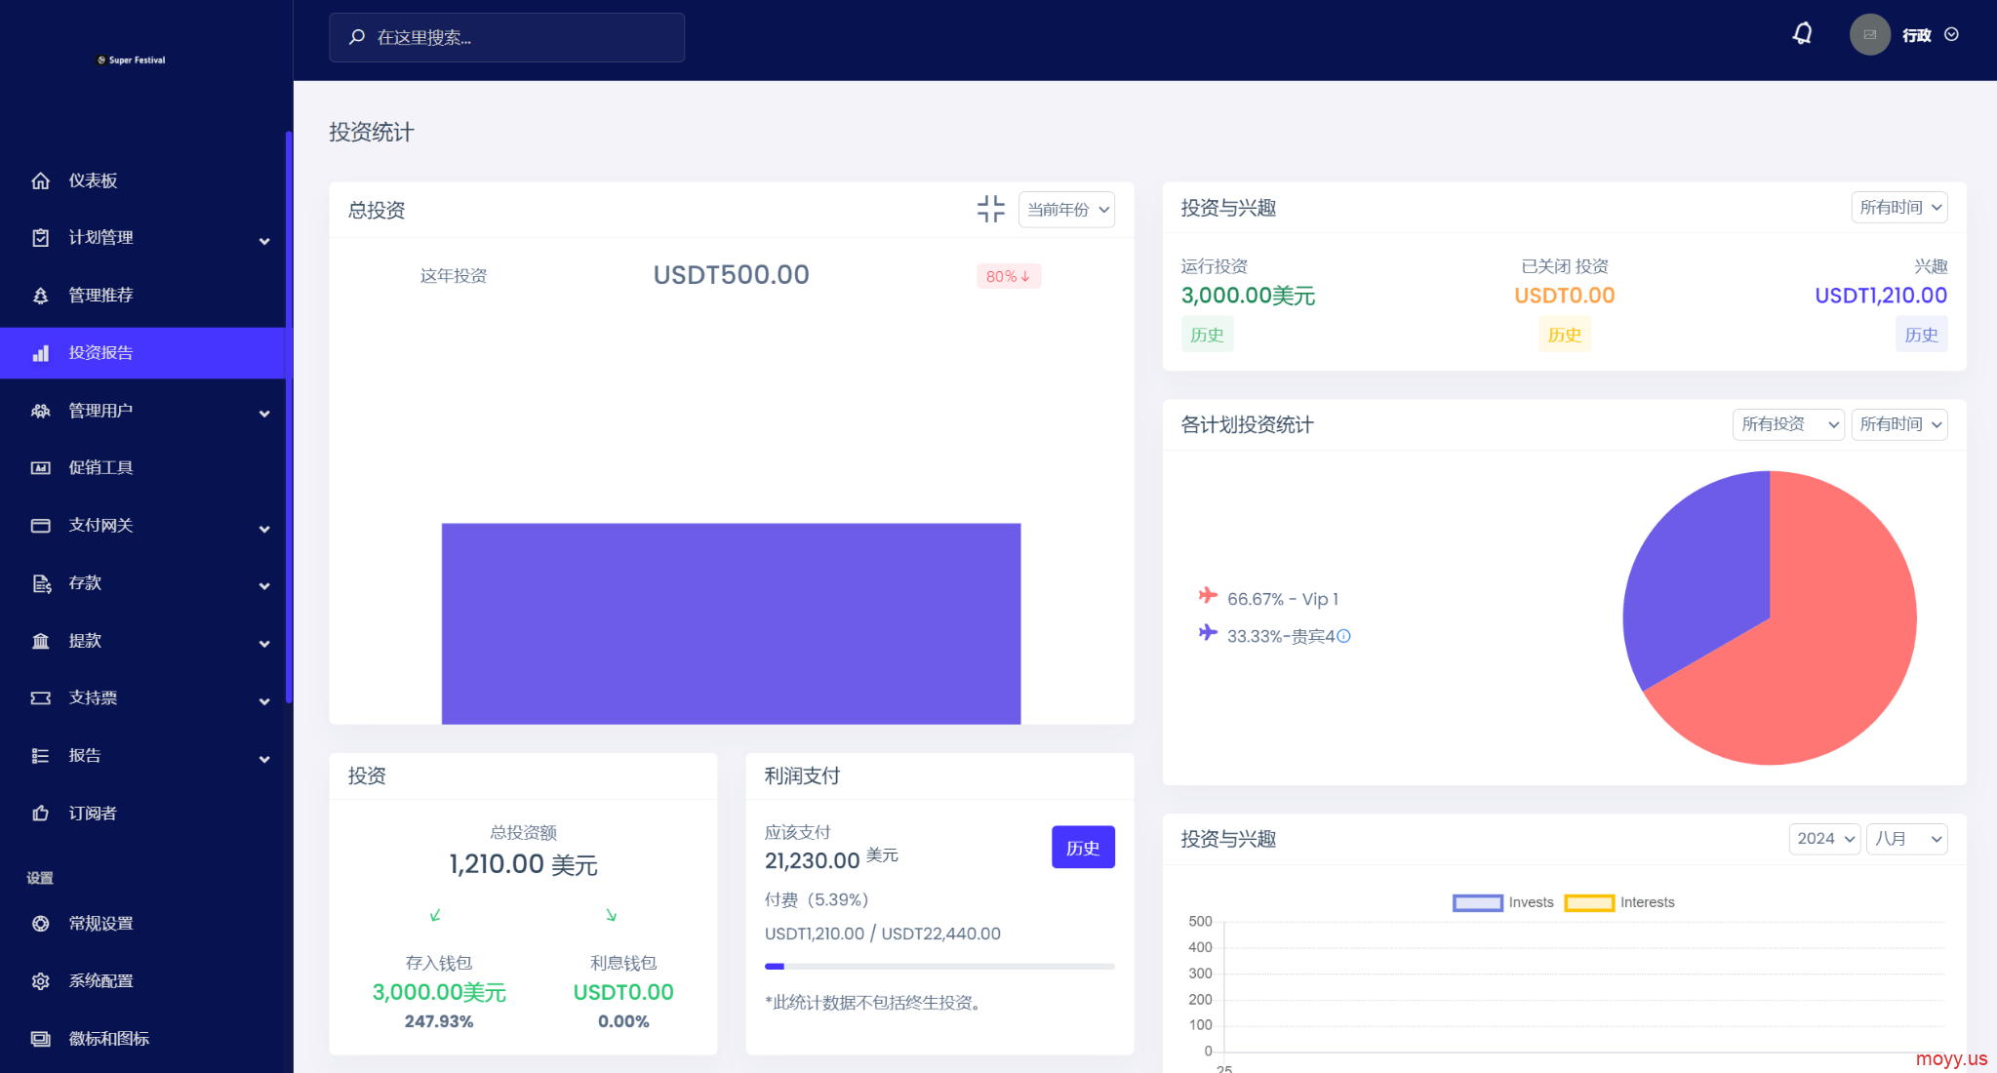Select 投资报告 in the sidebar
The width and height of the screenshot is (1997, 1073).
tap(142, 353)
